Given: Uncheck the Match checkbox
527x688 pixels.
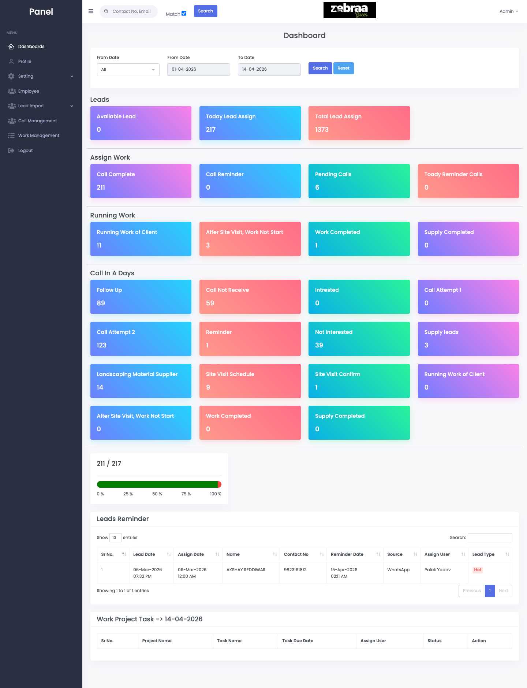Looking at the screenshot, I should 184,14.
